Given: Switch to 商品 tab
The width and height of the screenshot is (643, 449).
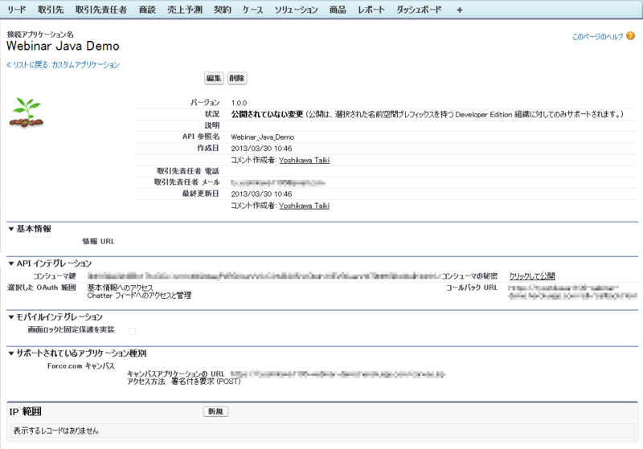Looking at the screenshot, I should click(x=338, y=10).
